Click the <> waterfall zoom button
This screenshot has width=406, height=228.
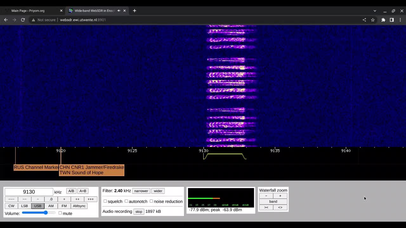[280, 207]
